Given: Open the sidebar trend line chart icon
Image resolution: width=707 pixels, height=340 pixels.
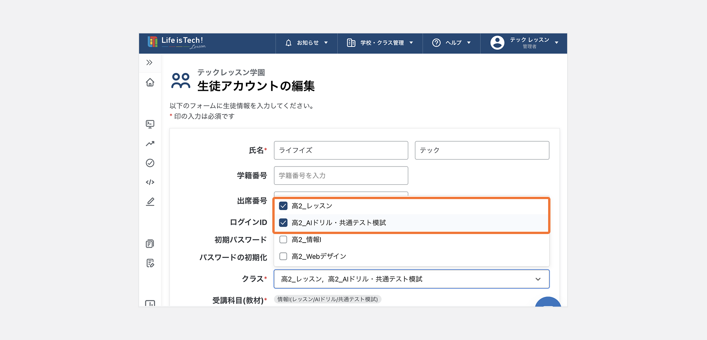Looking at the screenshot, I should pos(150,143).
